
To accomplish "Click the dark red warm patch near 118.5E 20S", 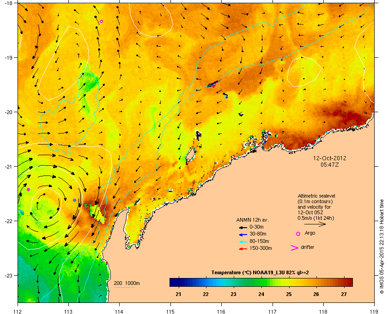I will tap(349, 116).
